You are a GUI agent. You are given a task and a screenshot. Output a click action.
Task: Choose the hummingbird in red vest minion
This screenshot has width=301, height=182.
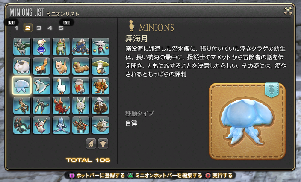tap(81, 86)
